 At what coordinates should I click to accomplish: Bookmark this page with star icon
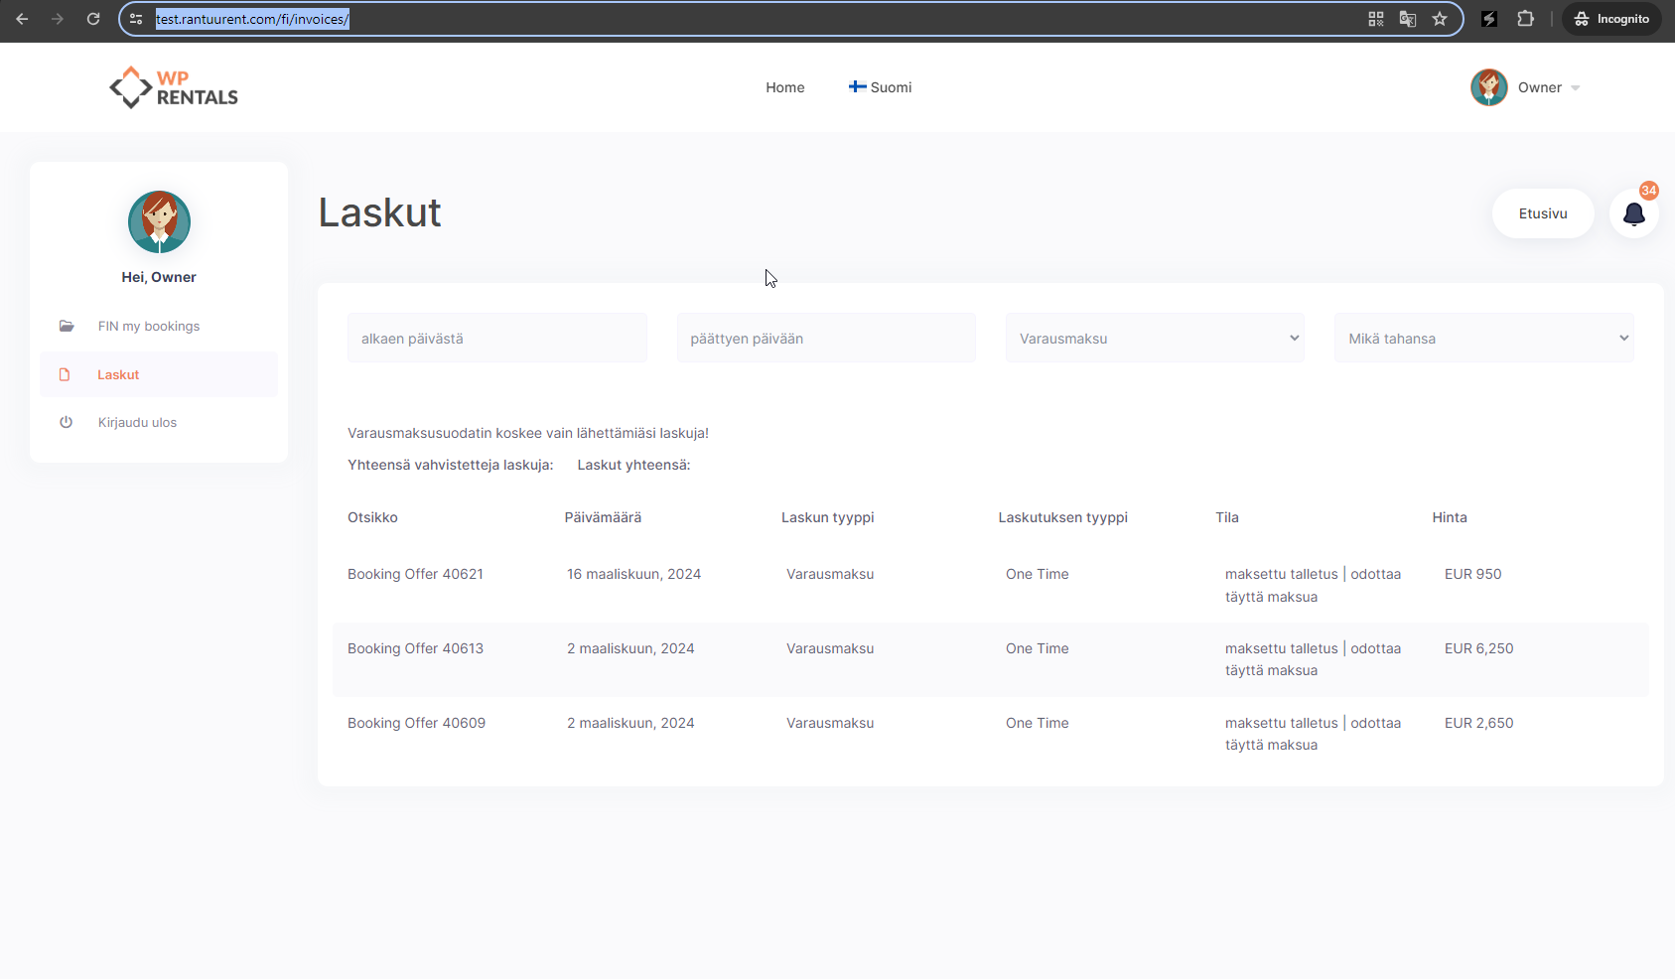pos(1440,19)
